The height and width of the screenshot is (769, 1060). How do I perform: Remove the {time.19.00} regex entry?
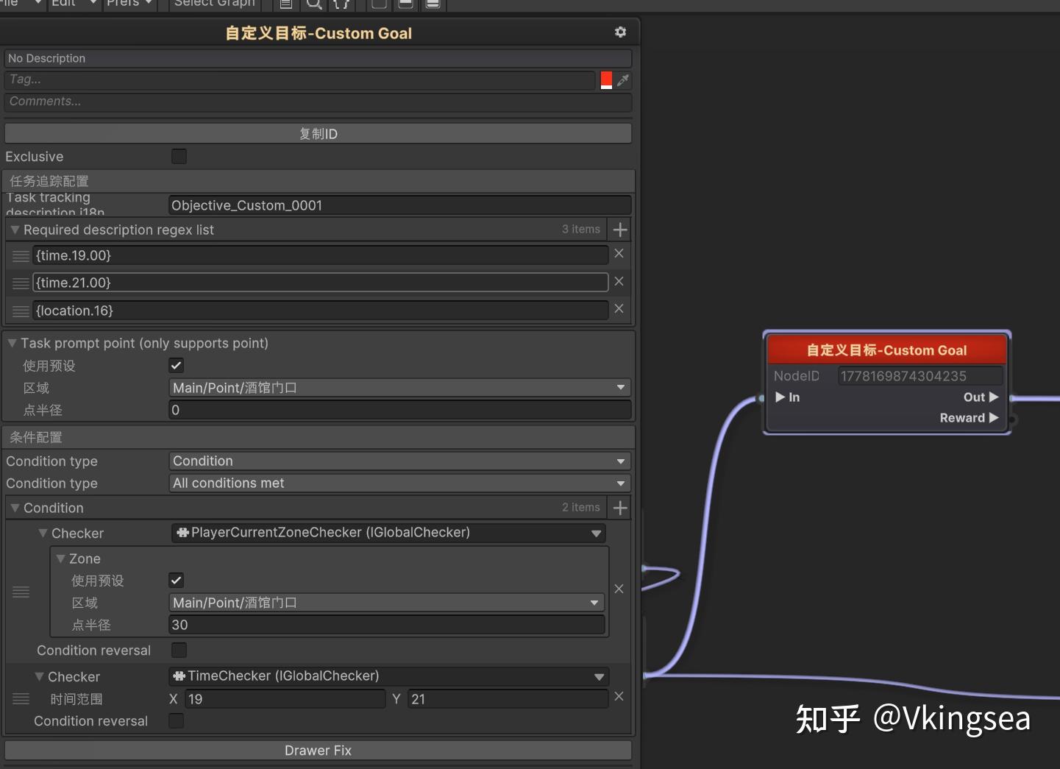(619, 254)
